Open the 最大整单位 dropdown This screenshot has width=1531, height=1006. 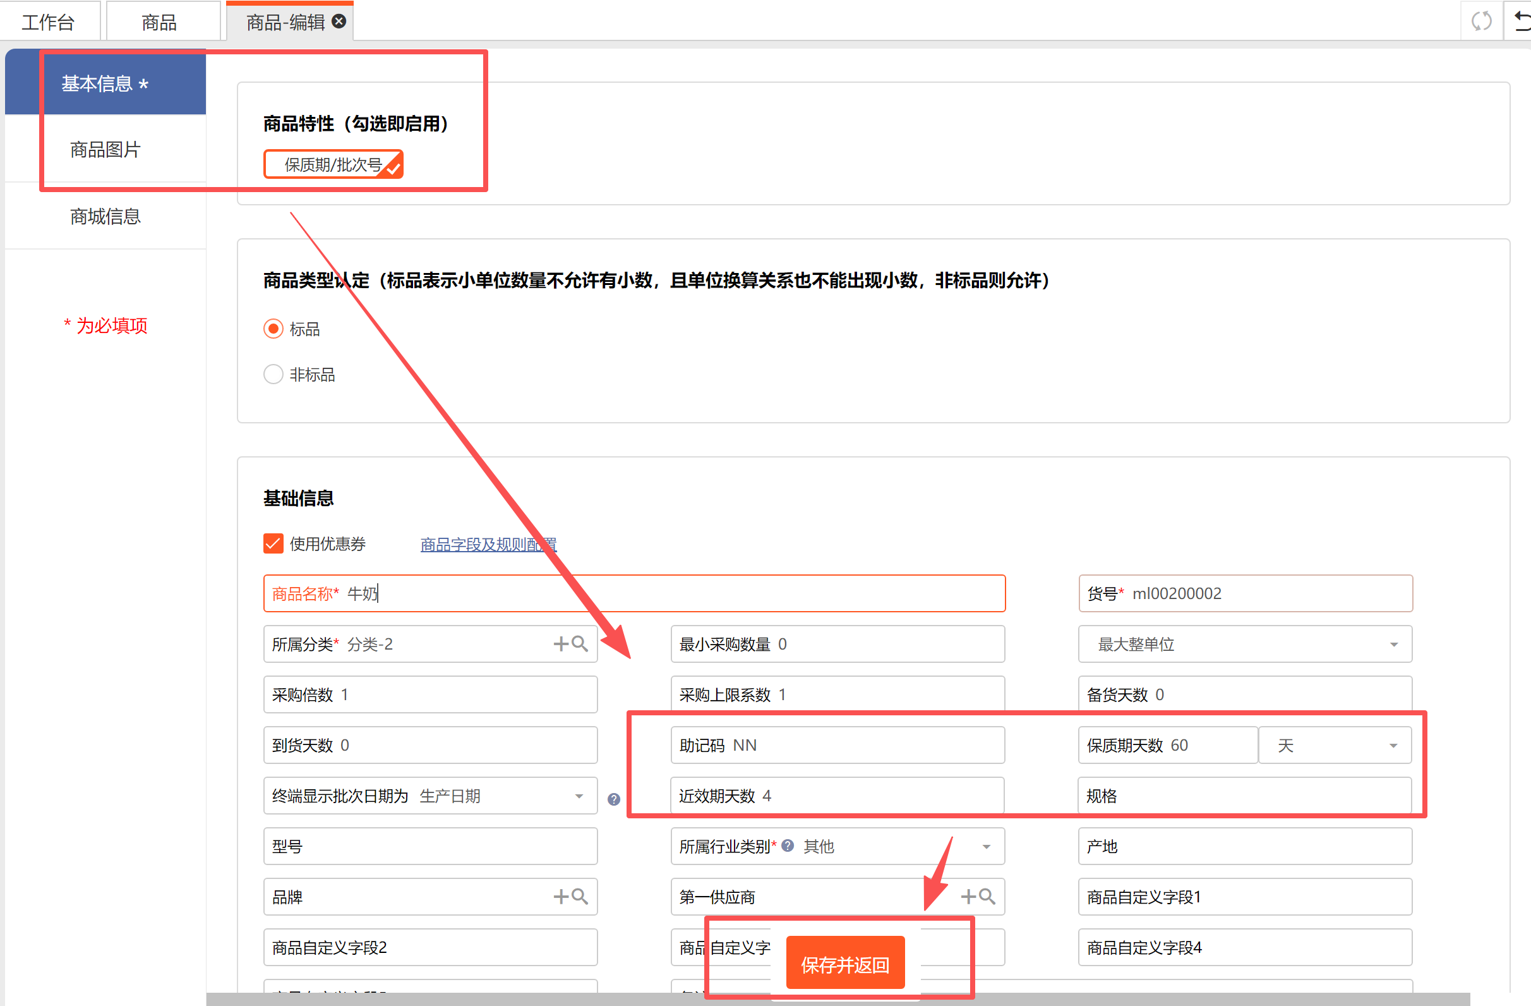[x=1245, y=645]
